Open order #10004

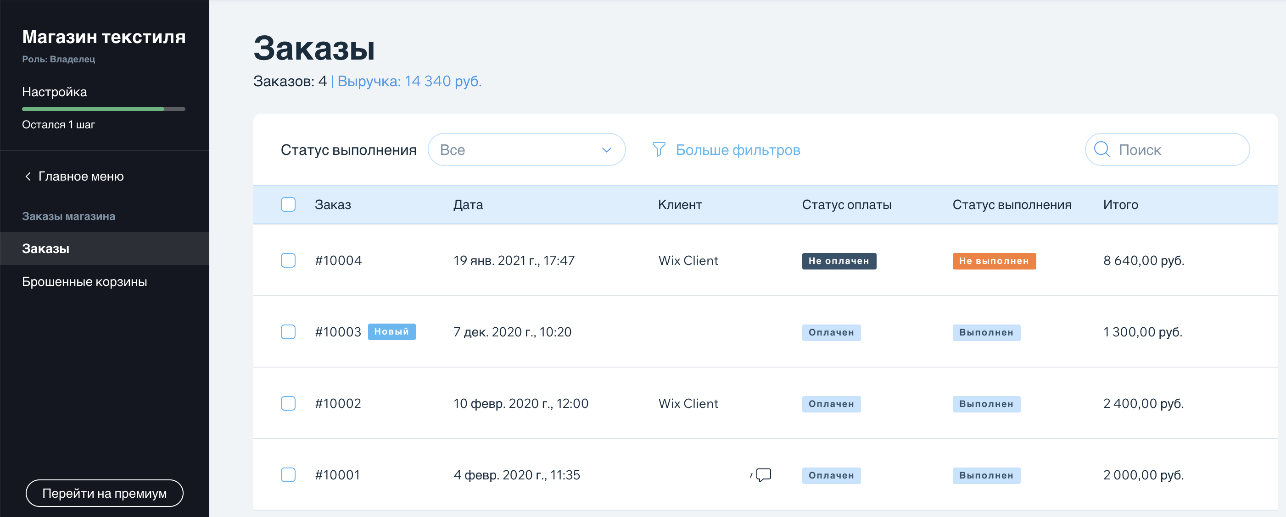click(x=338, y=260)
